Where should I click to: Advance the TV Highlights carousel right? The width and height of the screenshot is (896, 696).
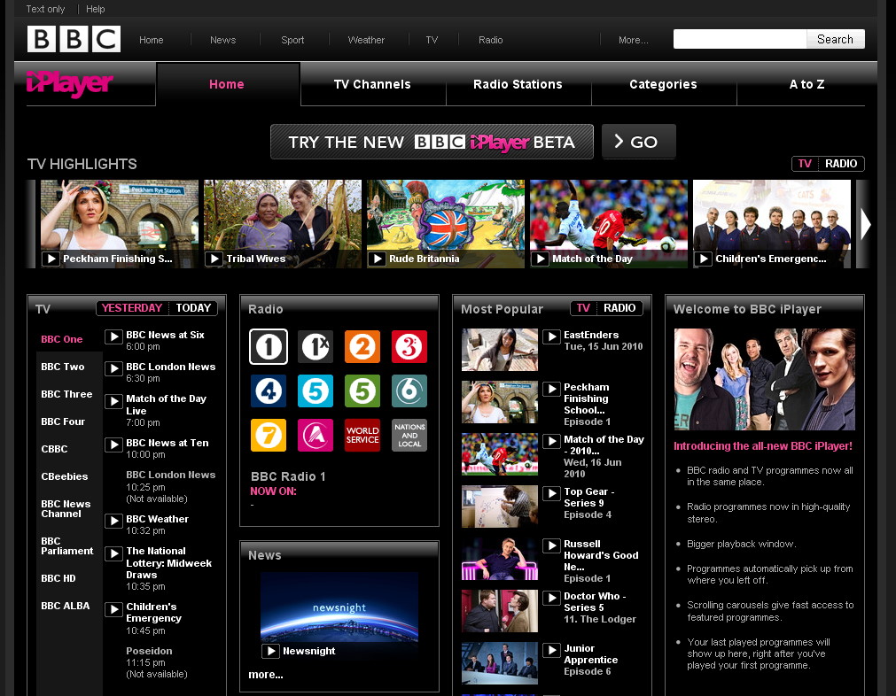(865, 224)
